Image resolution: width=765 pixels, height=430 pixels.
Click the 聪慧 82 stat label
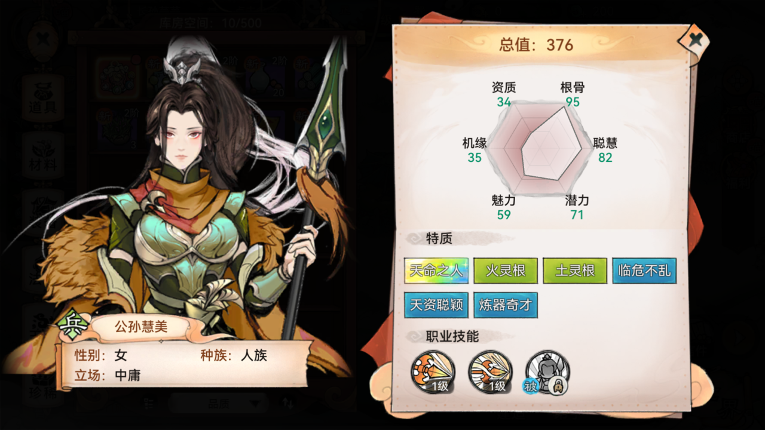tap(605, 150)
